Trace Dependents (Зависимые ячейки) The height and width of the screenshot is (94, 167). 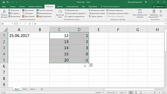click(x=97, y=13)
